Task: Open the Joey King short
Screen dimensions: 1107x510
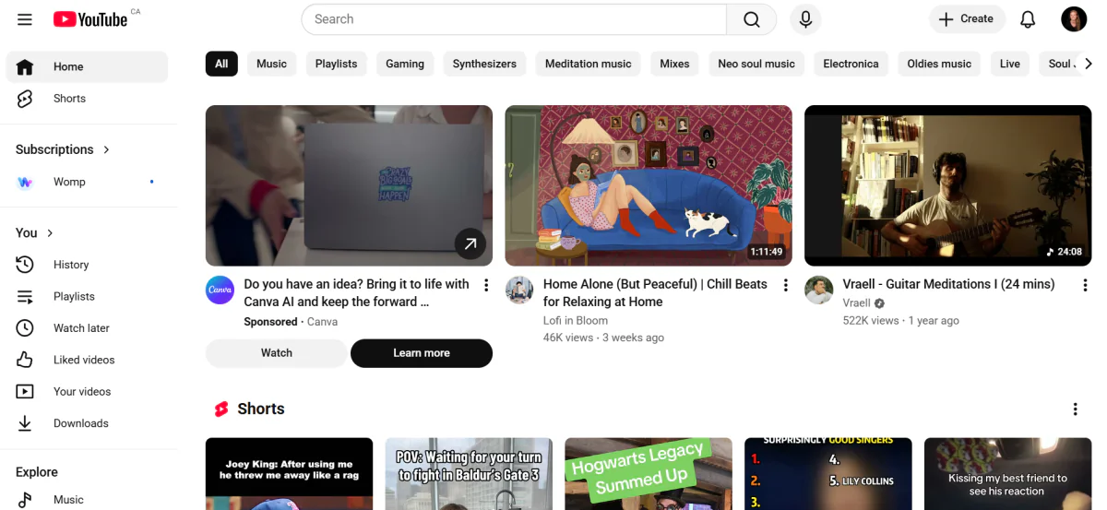Action: pos(289,474)
